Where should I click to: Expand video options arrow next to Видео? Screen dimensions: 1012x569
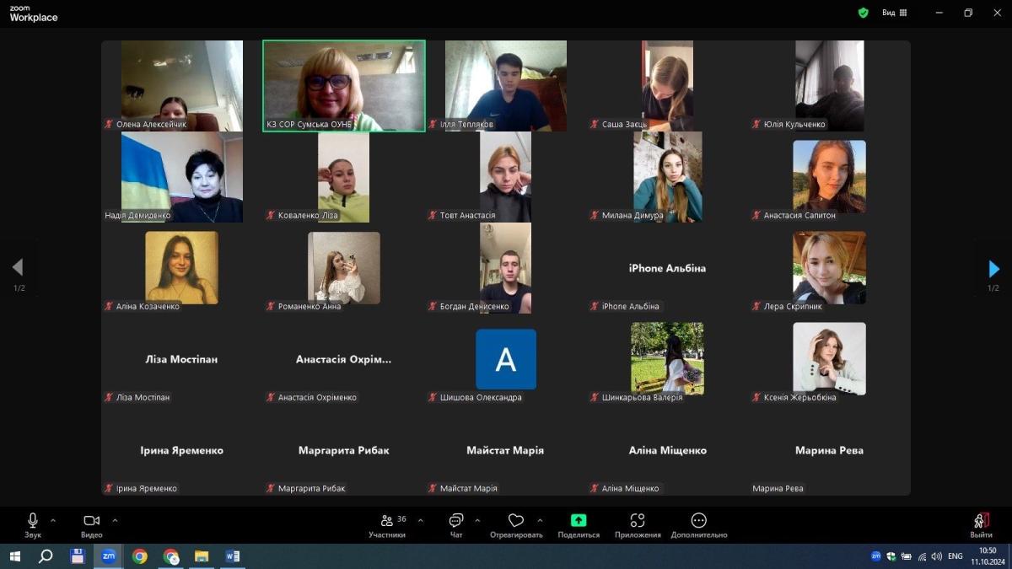pyautogui.click(x=115, y=520)
